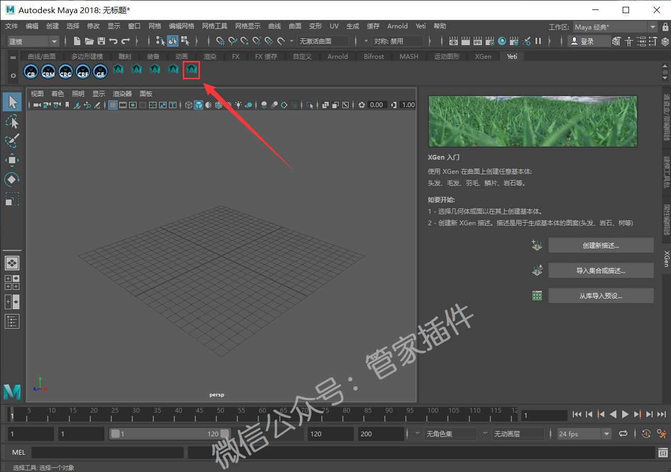Click the Yeti CR shelf icon
The width and height of the screenshot is (671, 472).
(x=31, y=71)
